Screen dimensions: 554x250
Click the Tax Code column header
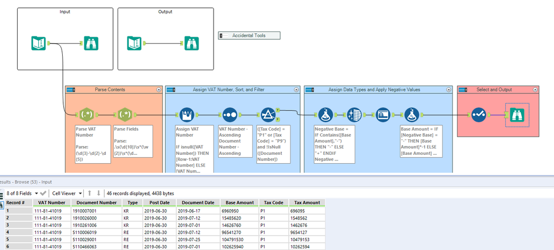coord(274,202)
